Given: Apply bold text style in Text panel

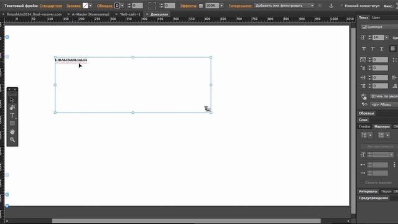Looking at the screenshot, I should pos(363,49).
